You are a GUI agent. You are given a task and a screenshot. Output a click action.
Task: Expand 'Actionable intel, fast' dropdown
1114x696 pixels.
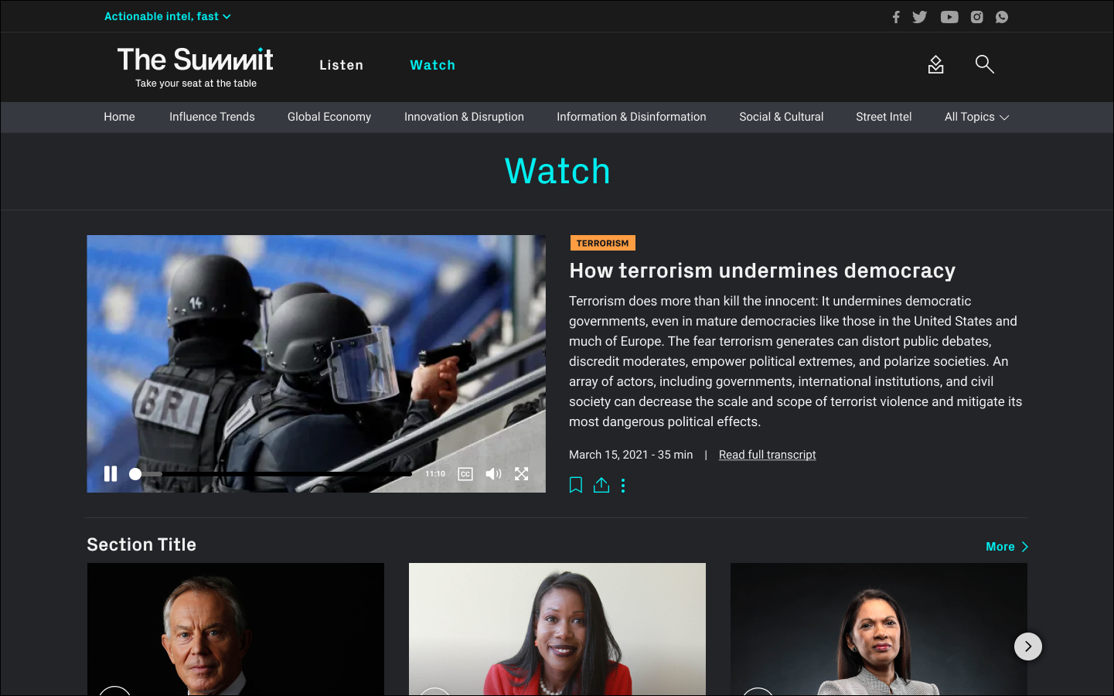coord(168,16)
